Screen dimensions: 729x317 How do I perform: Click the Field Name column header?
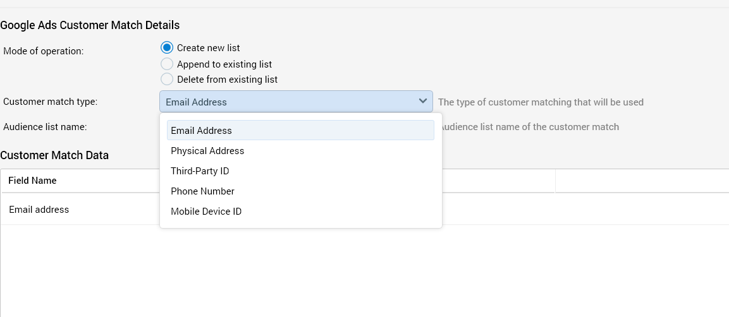[33, 181]
